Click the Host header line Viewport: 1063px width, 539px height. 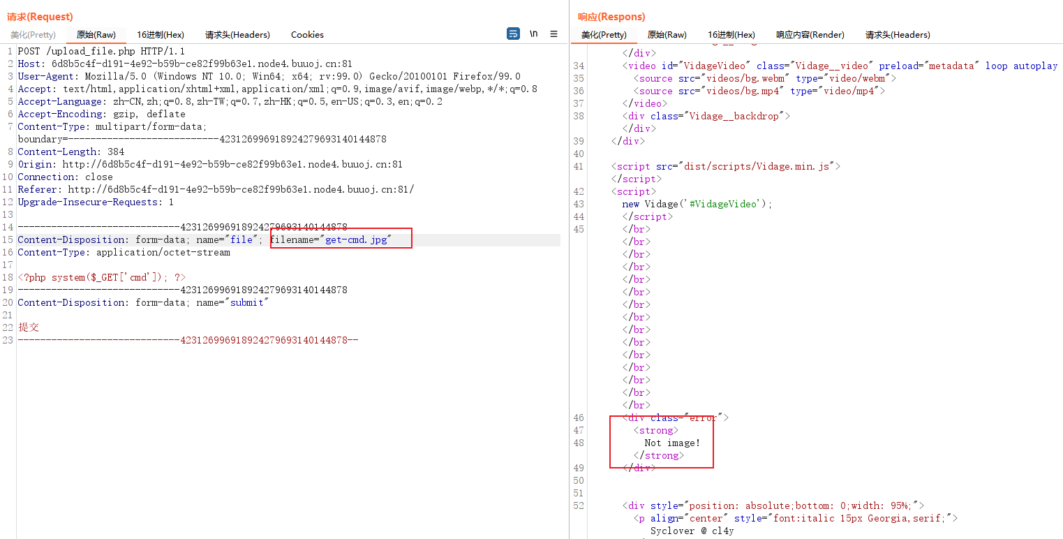point(185,64)
